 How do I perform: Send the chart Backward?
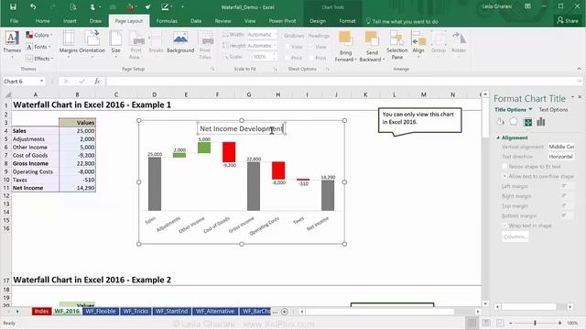pos(372,47)
